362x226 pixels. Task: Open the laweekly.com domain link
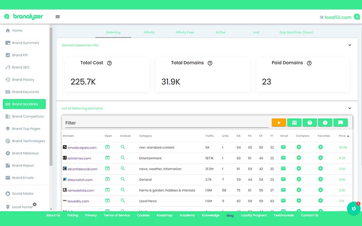point(78,201)
